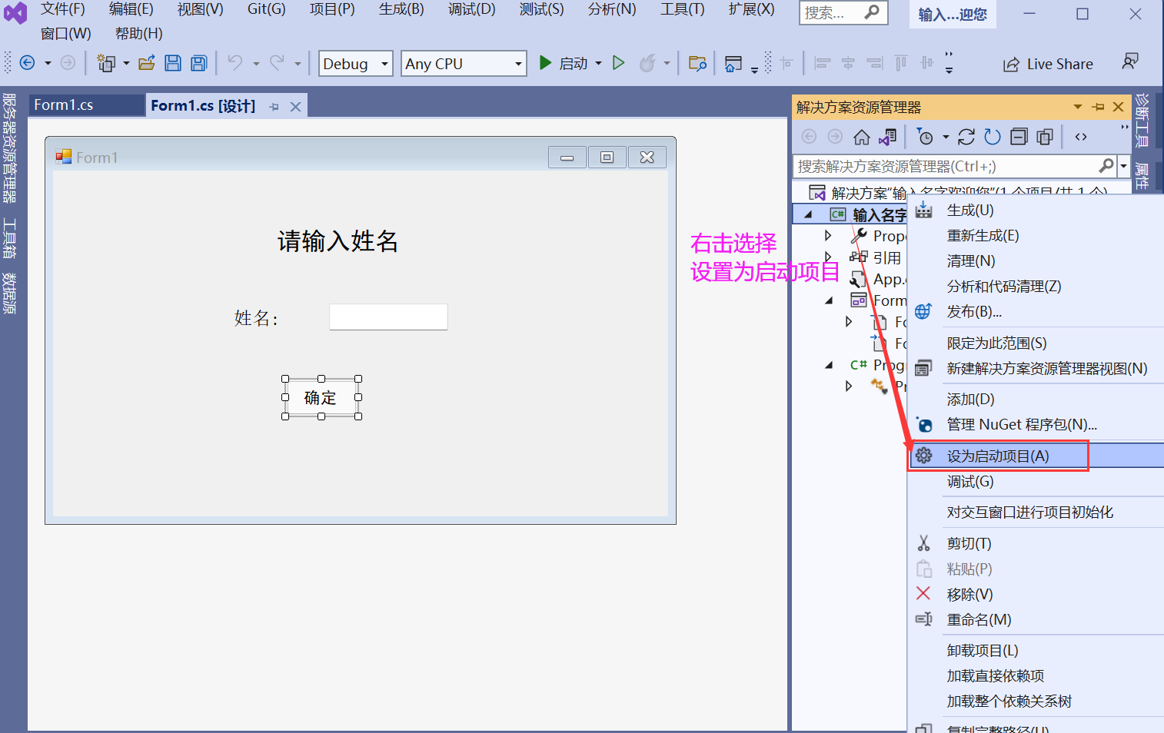Screen dimensions: 1164x733
Task: Toggle pin on Form1.cs [设计] tab
Action: point(274,107)
